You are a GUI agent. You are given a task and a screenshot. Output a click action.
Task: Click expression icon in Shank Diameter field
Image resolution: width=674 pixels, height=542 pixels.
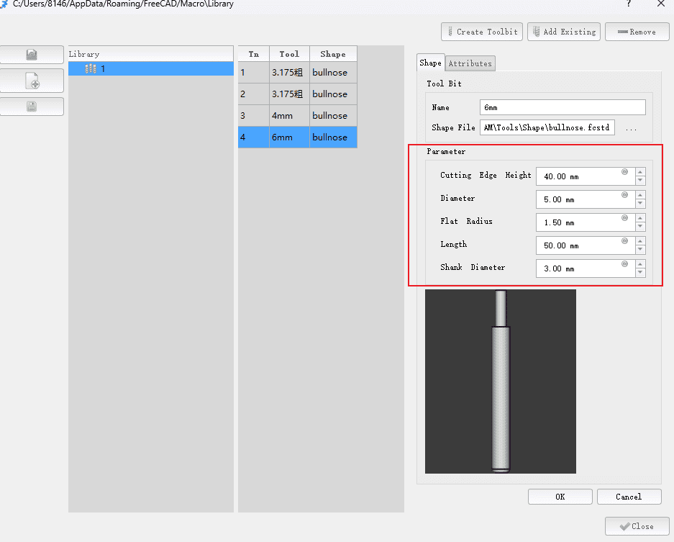tap(624, 264)
